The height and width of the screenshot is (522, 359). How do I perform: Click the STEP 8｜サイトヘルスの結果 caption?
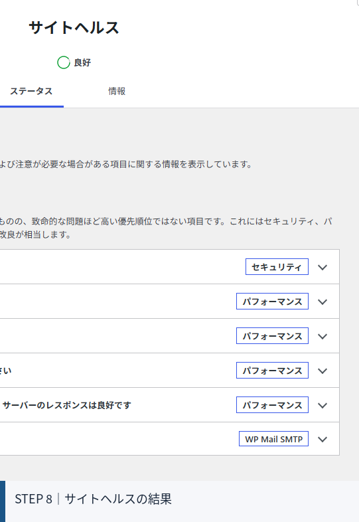93,499
